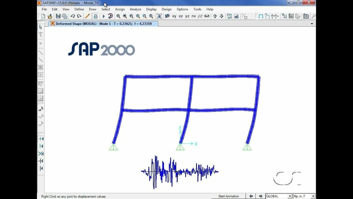The image size is (353, 199).
Task: Toggle snap to lines and edges
Action: (x=41, y=168)
